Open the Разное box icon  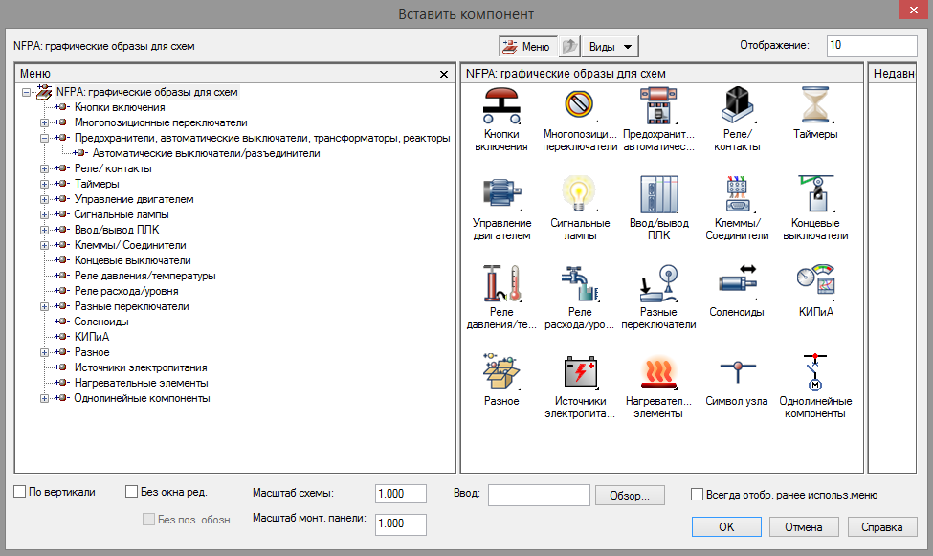(x=501, y=371)
